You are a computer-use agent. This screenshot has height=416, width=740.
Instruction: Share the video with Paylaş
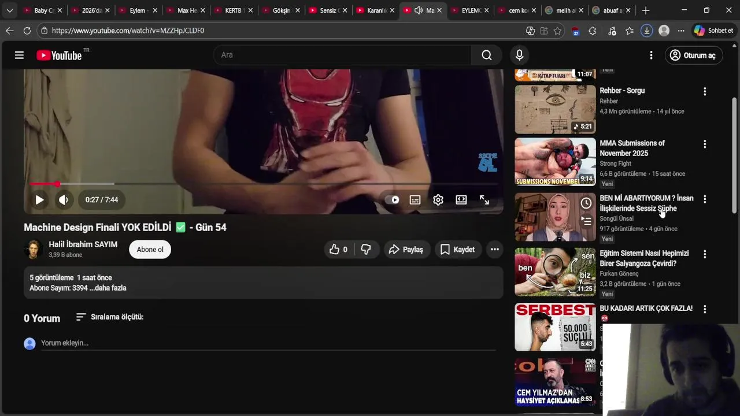coord(406,250)
